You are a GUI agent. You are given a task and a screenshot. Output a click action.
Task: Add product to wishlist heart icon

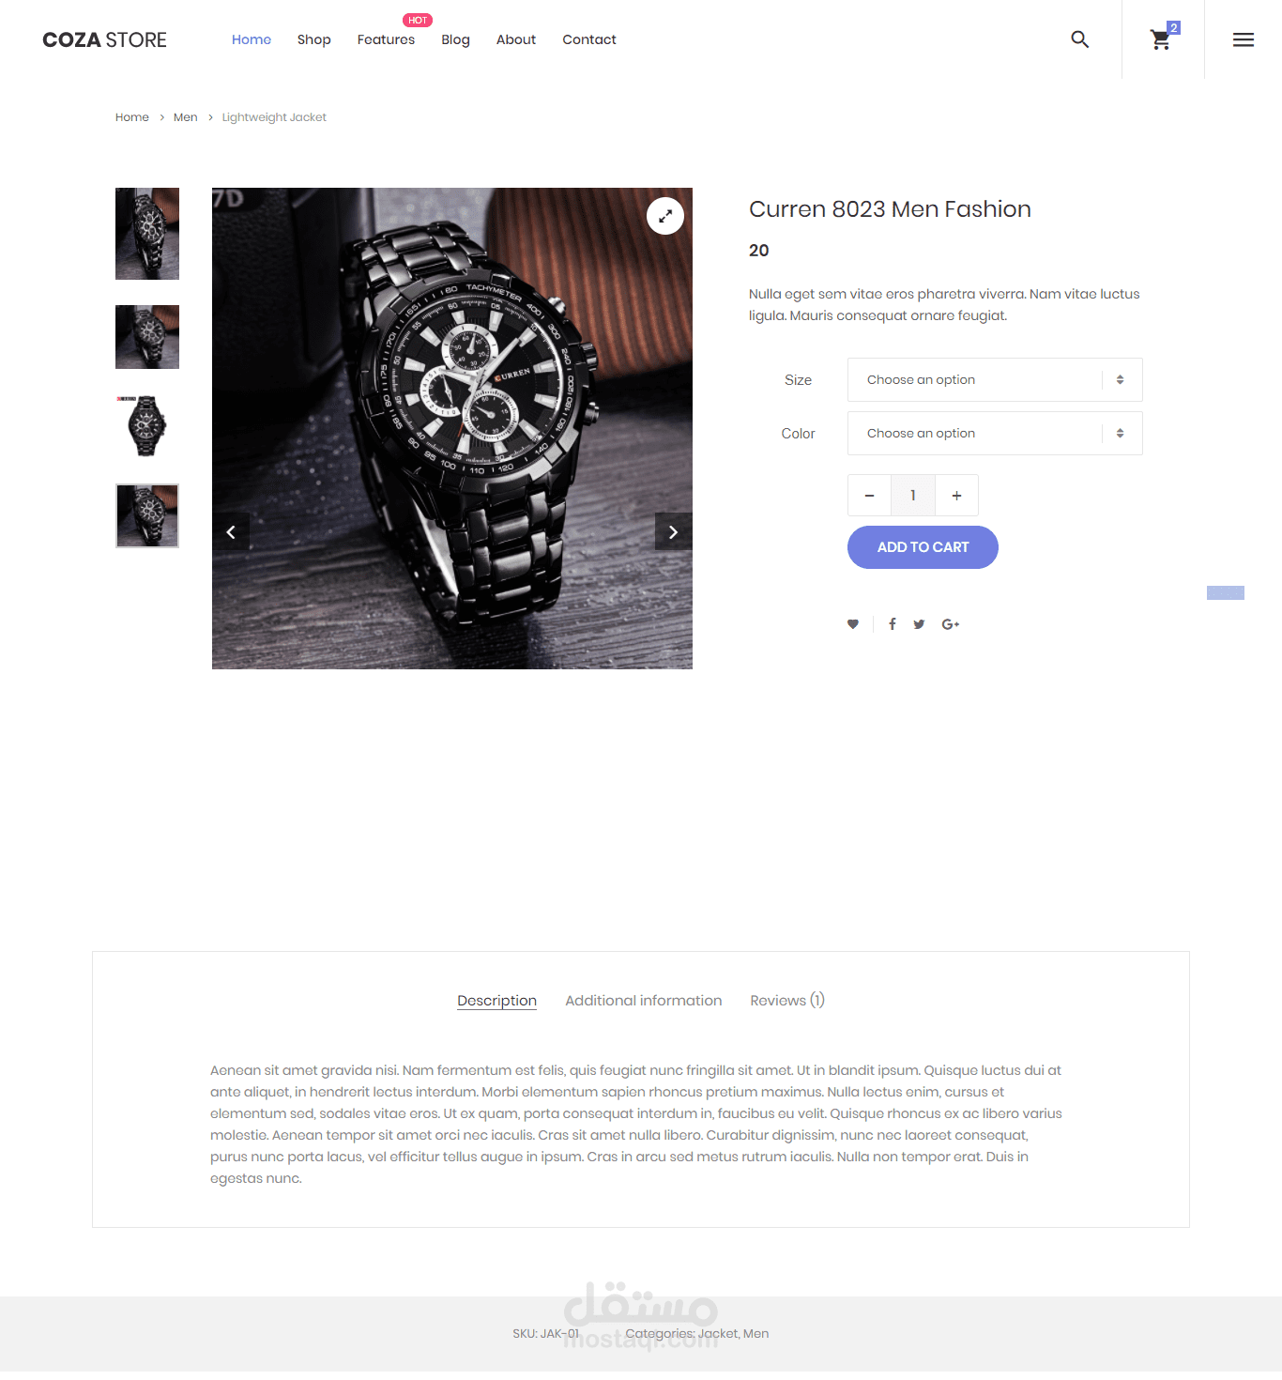853,624
